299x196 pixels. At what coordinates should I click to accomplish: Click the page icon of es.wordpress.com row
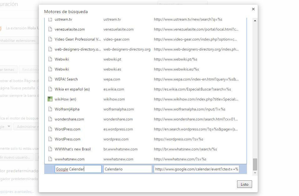click(50, 129)
